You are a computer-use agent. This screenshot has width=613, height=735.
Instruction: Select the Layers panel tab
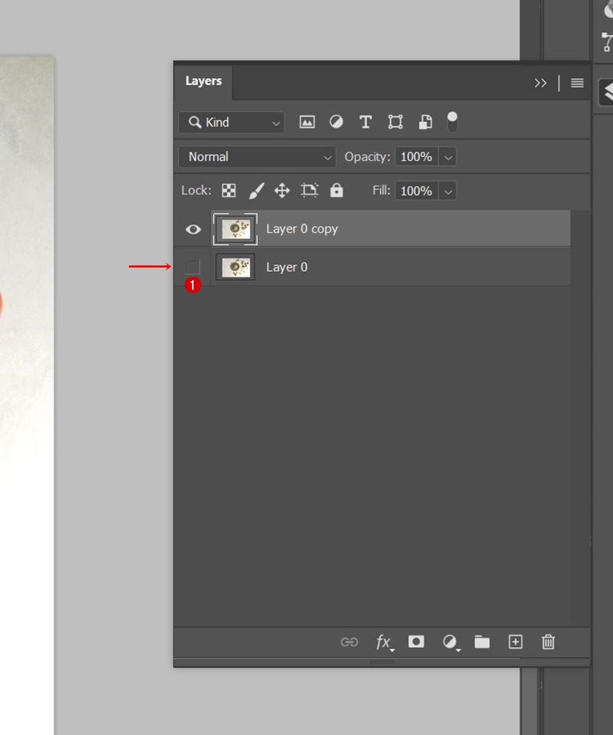[x=203, y=82]
